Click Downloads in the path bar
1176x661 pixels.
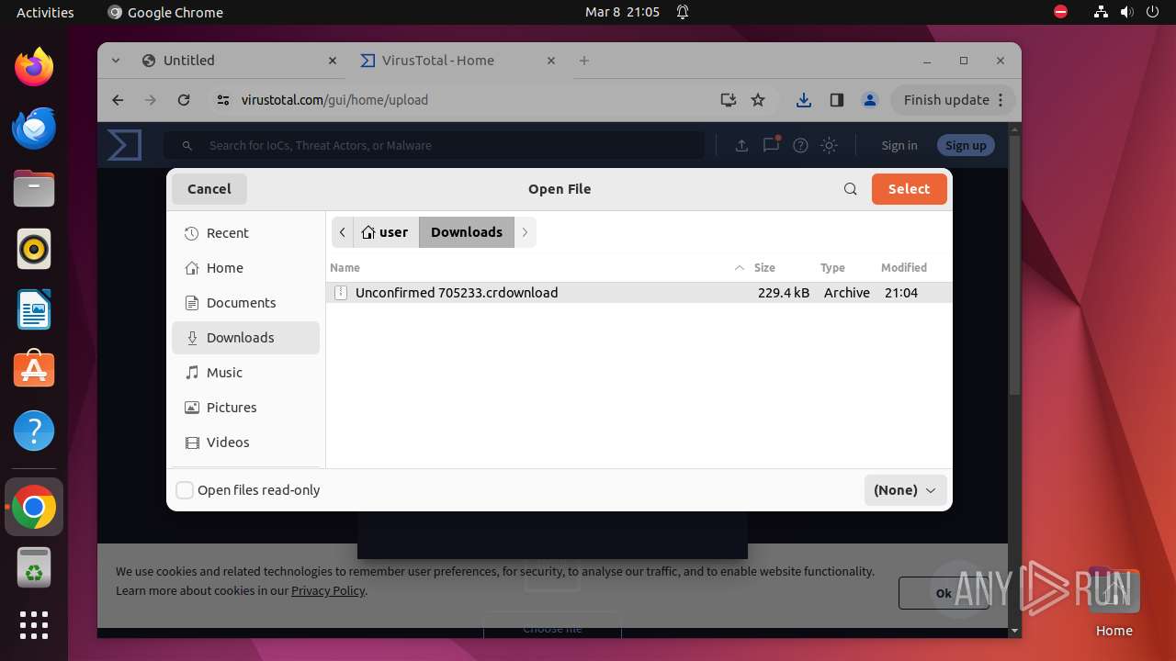click(467, 232)
